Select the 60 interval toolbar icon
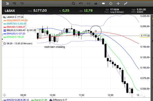Screen dimensions: 153x101 tap(14, 4)
